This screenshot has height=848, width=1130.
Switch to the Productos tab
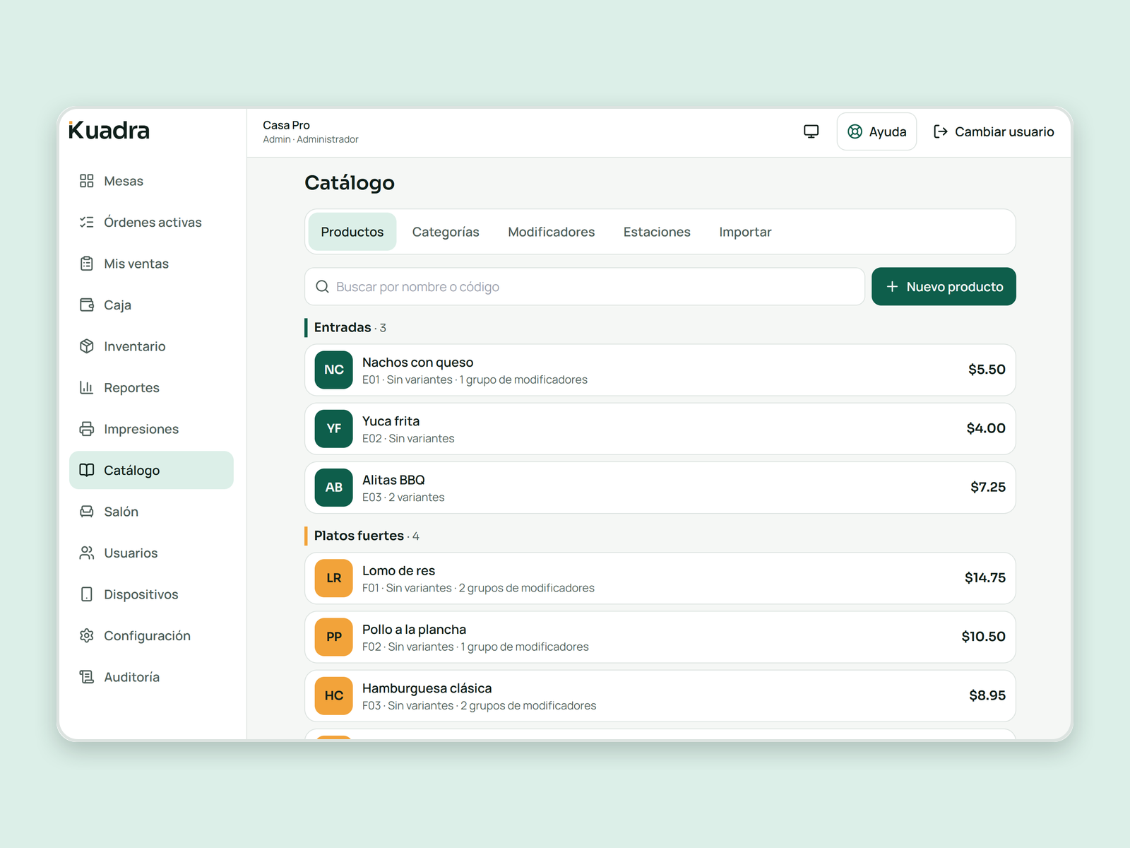(x=352, y=232)
